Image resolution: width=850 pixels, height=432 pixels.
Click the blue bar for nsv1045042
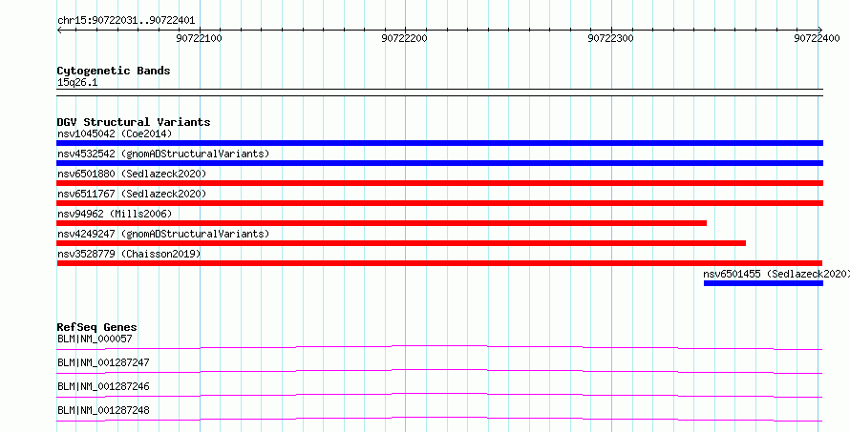point(439,143)
